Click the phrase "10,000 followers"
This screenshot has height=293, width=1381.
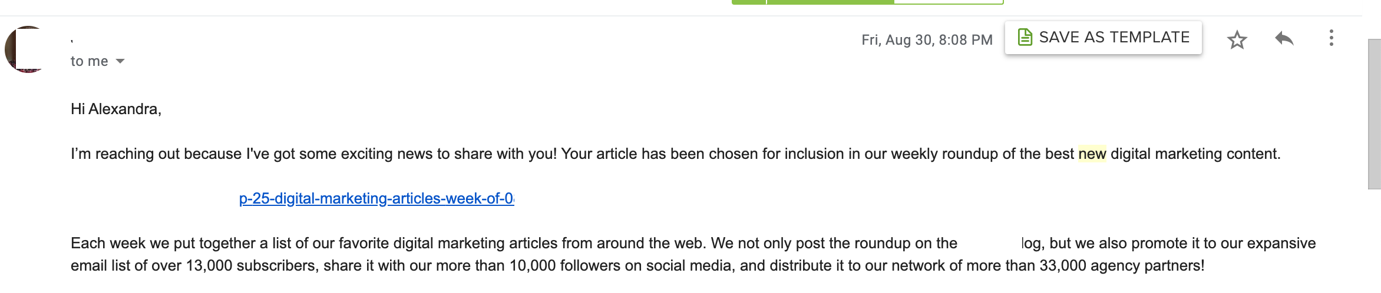[564, 266]
